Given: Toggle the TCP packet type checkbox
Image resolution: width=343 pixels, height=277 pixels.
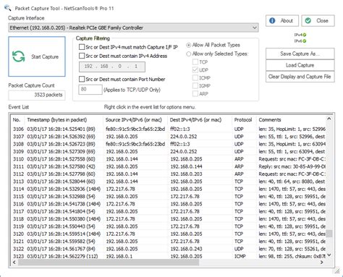Looking at the screenshot, I should point(195,62).
